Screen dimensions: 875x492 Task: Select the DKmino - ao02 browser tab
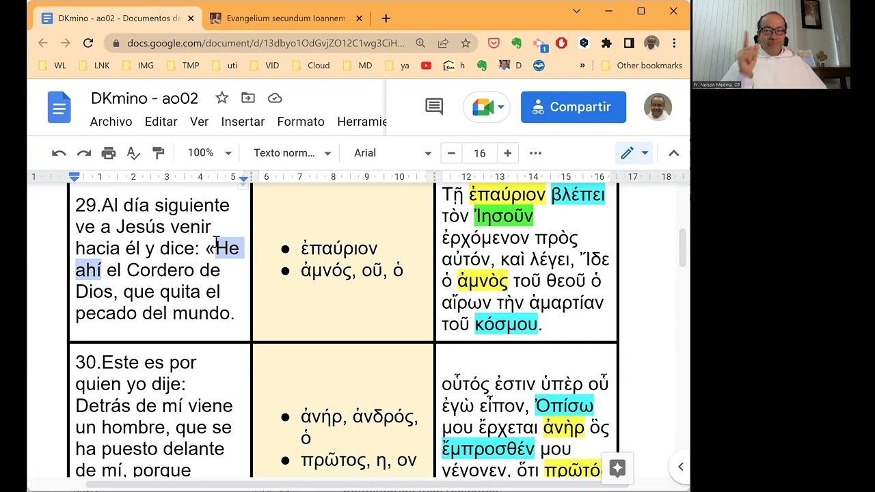click(116, 18)
